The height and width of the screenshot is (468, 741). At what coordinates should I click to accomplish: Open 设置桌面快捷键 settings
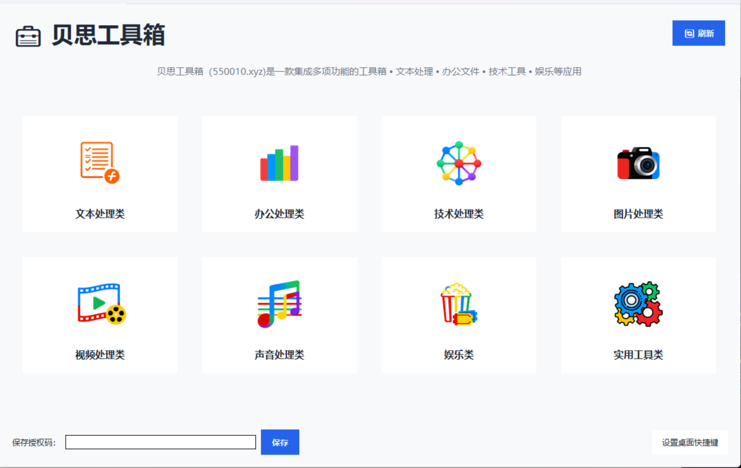pyautogui.click(x=689, y=443)
